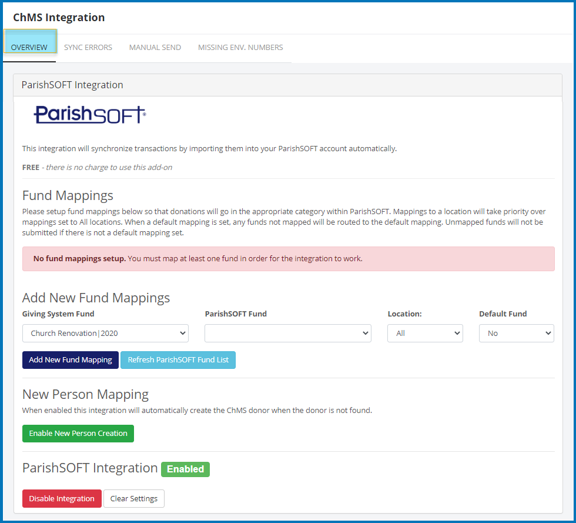This screenshot has height=523, width=576.
Task: Open the Default Fund dropdown
Action: 517,333
